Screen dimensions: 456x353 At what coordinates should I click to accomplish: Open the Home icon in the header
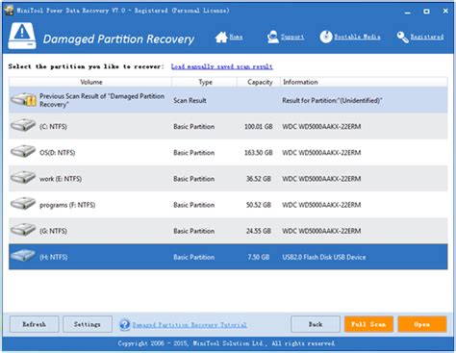click(x=221, y=38)
